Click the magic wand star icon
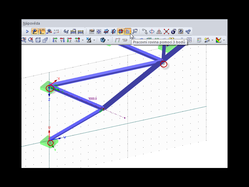Screen dimensions: 249x187 point(207,40)
